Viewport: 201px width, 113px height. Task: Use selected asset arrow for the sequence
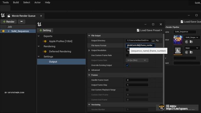pyautogui.click(x=187, y=42)
